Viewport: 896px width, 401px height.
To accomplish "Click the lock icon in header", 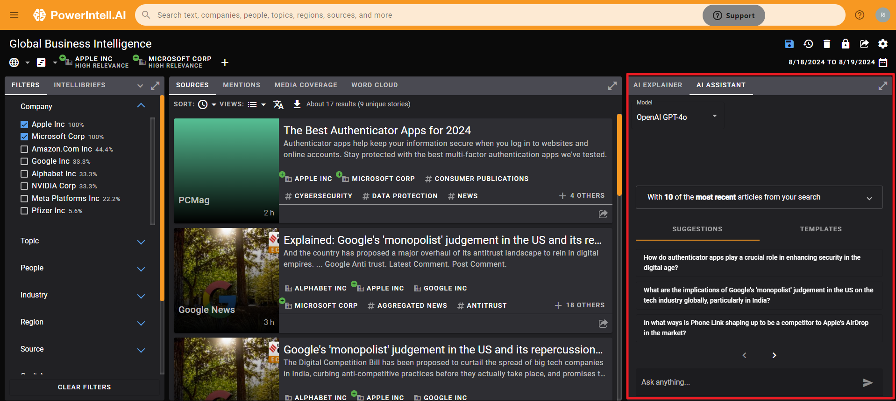I will click(x=846, y=44).
